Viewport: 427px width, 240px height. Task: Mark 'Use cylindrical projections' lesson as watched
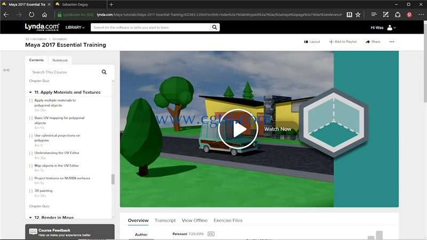31,136
